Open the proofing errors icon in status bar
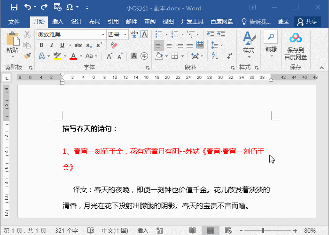The height and width of the screenshot is (235, 329). tap(91, 231)
